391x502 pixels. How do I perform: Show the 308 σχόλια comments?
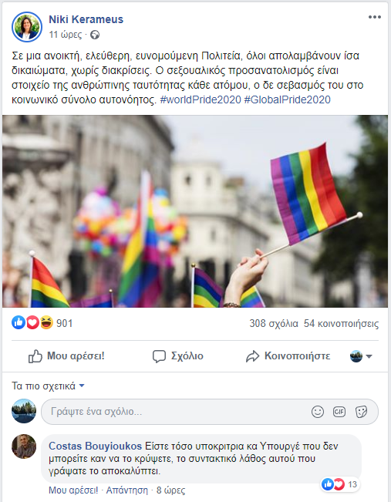click(274, 323)
